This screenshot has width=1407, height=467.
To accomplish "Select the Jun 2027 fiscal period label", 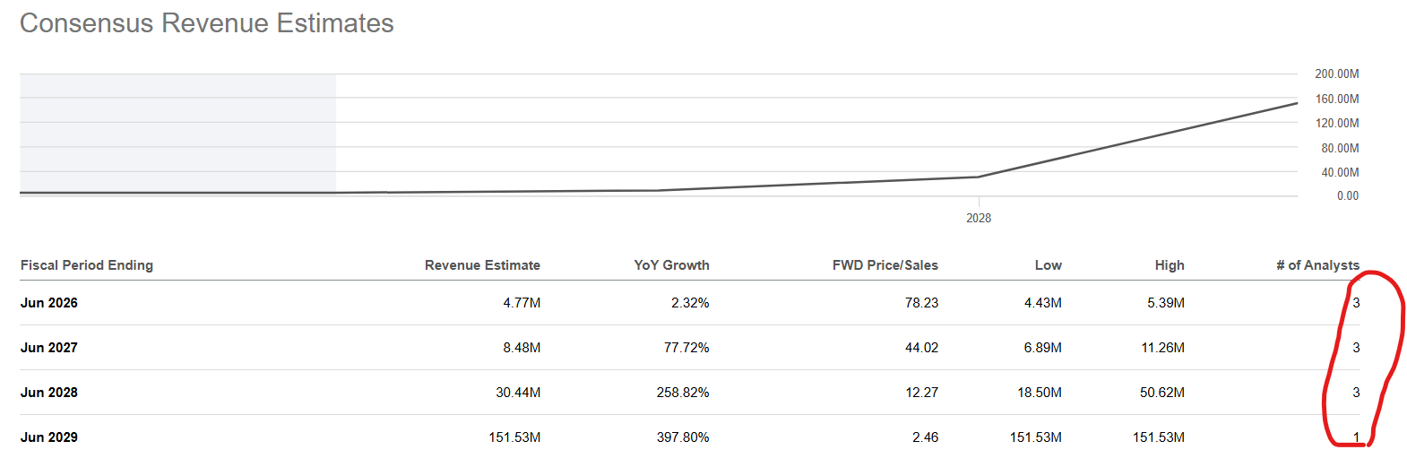I will 49,348.
